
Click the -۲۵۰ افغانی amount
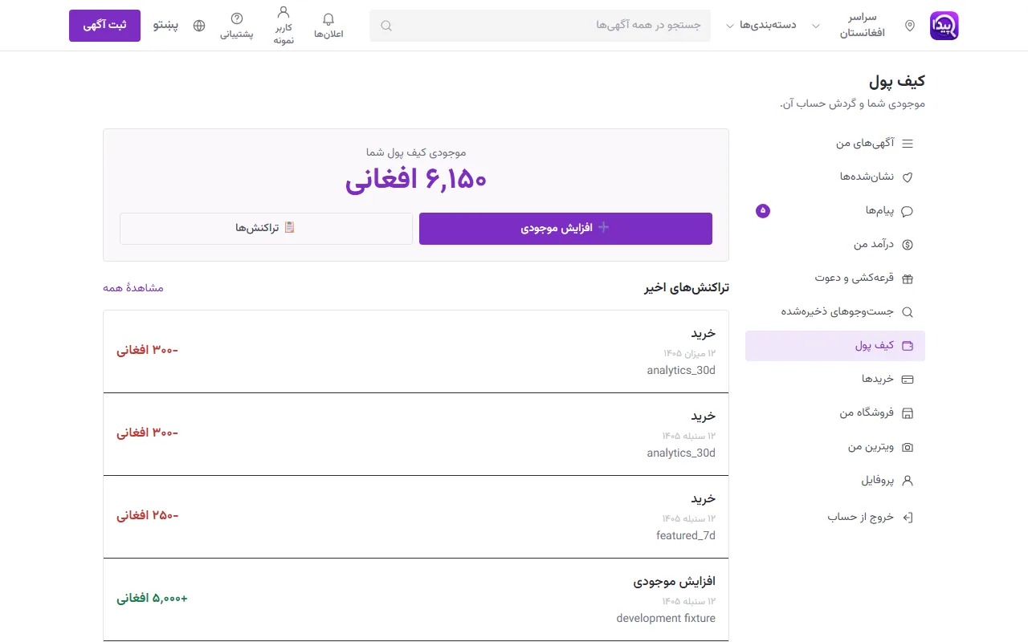pyautogui.click(x=148, y=515)
